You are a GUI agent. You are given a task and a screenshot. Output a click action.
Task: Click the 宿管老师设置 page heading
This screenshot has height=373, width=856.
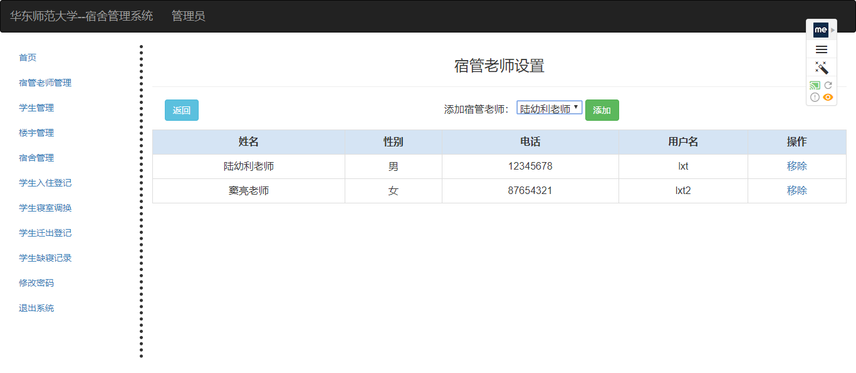point(499,66)
